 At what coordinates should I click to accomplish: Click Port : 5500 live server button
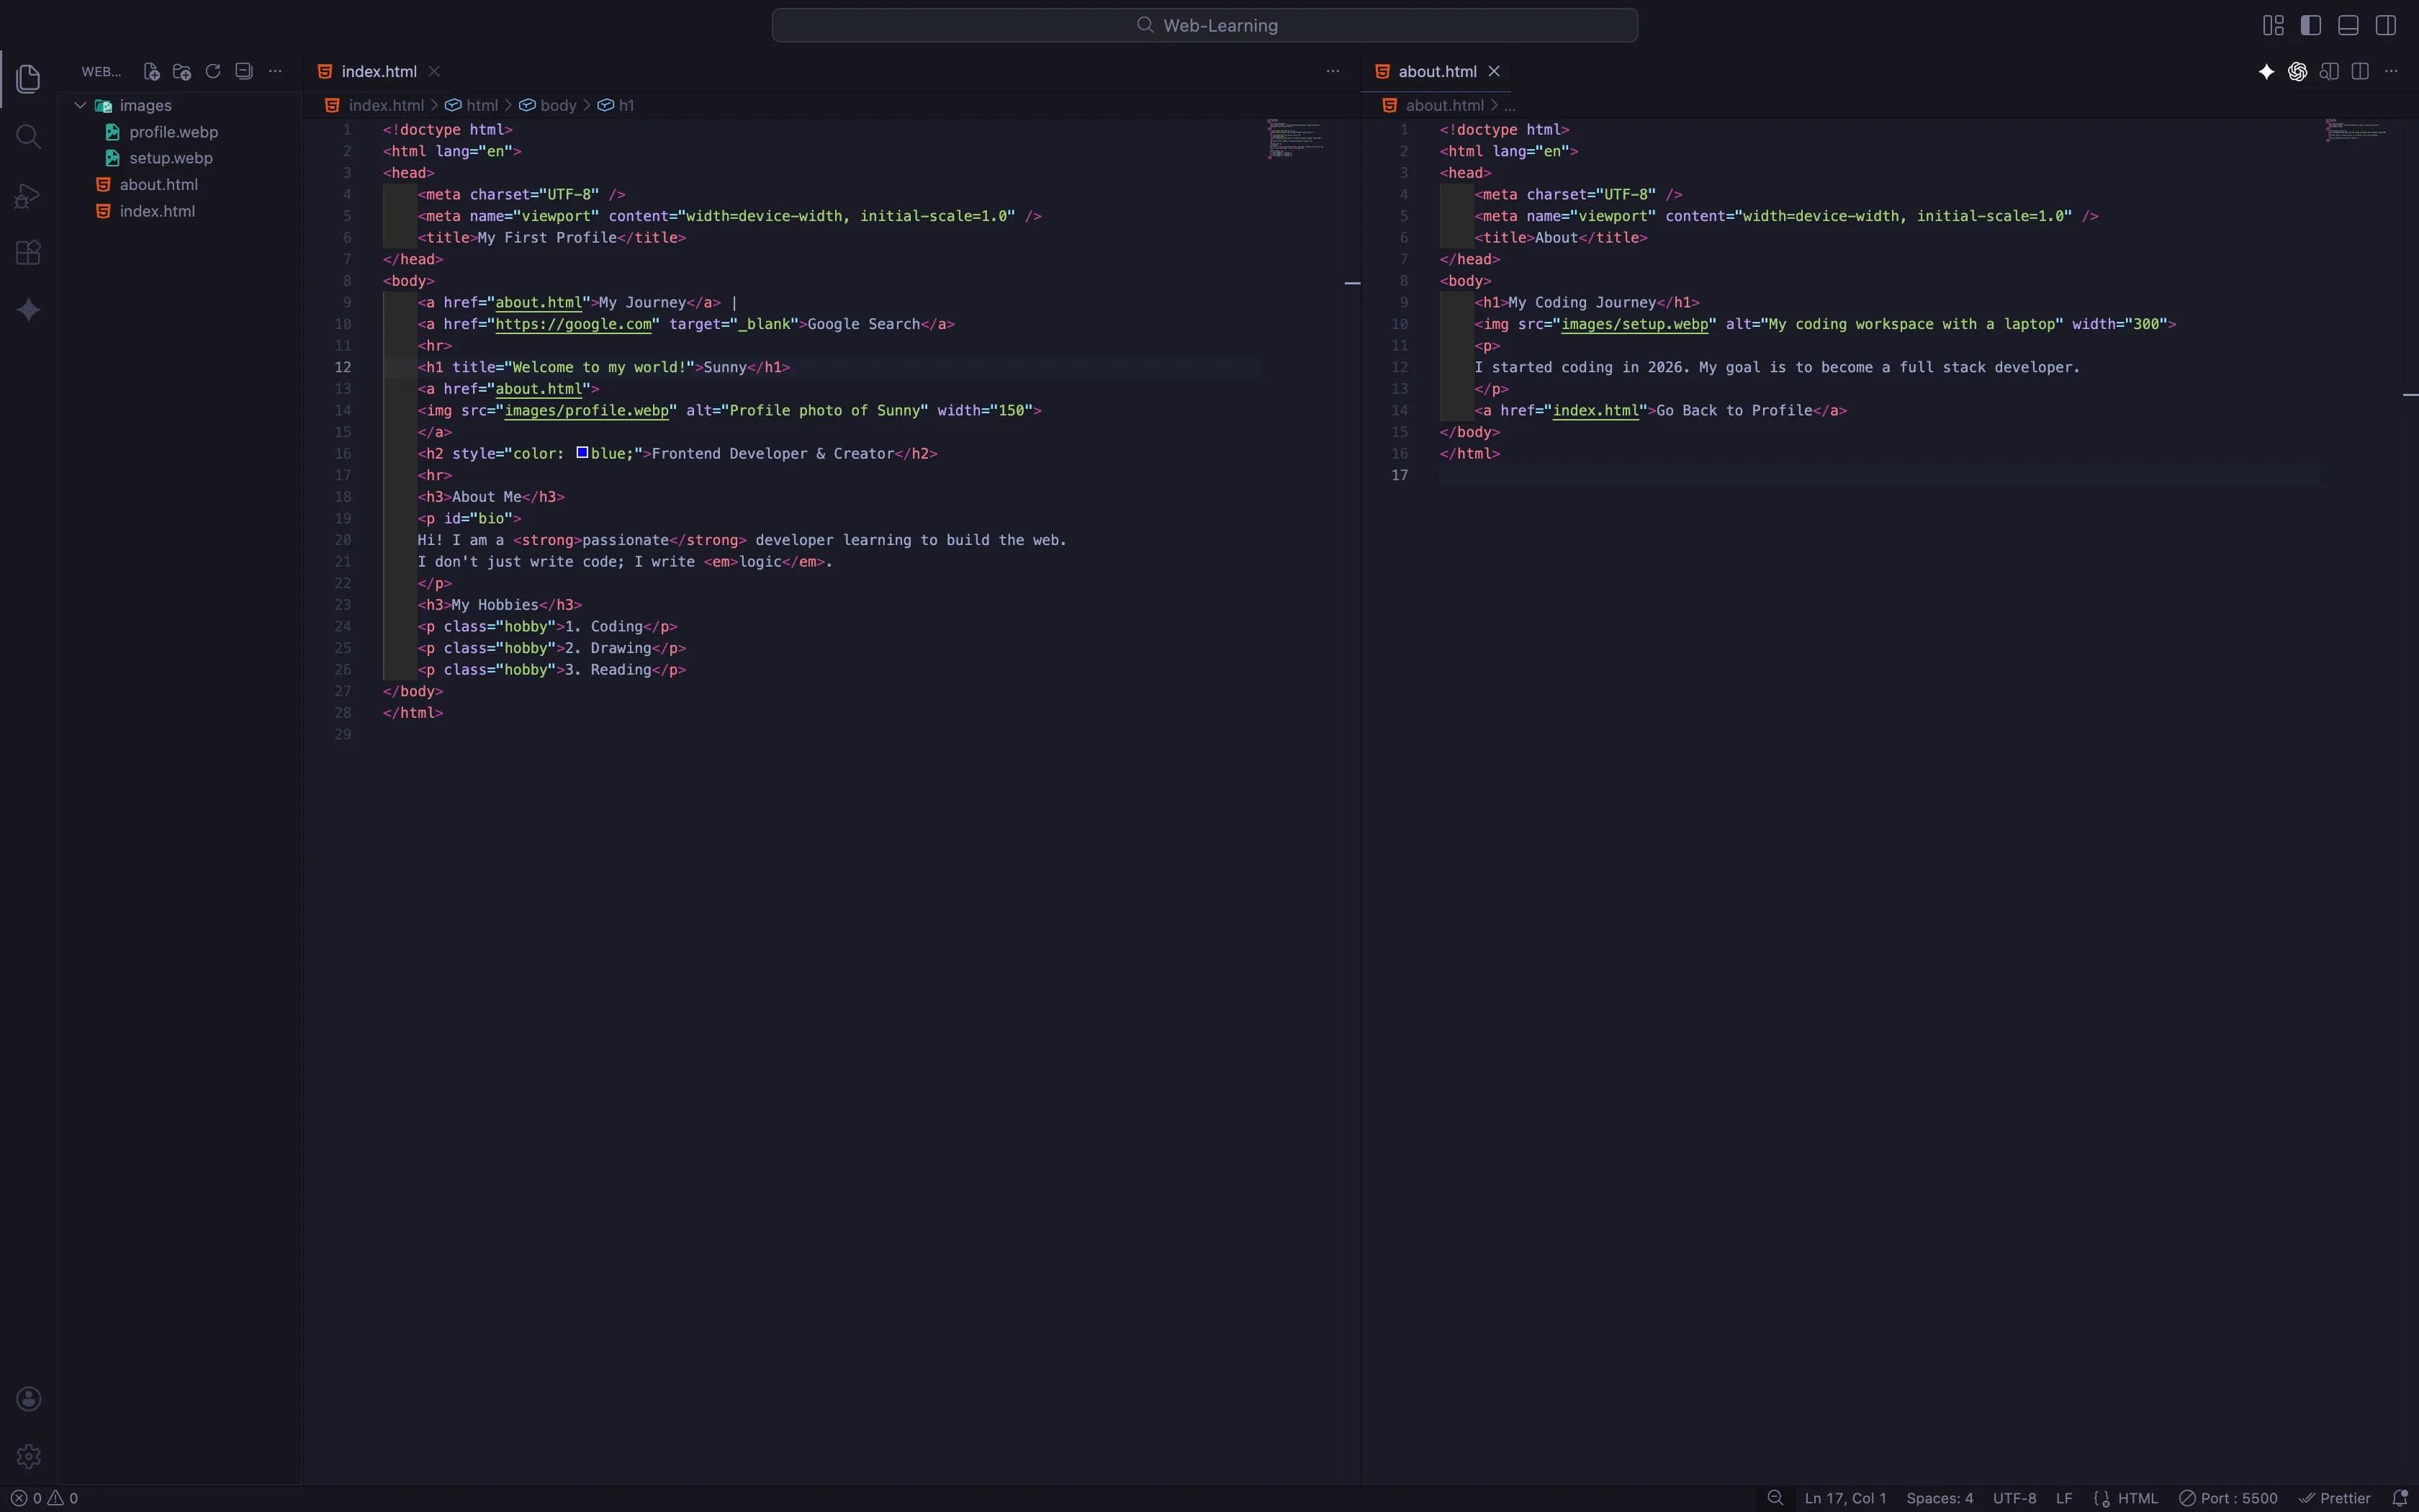(x=2228, y=1498)
